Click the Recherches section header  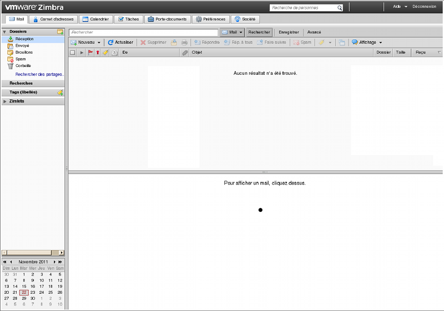tap(33, 83)
